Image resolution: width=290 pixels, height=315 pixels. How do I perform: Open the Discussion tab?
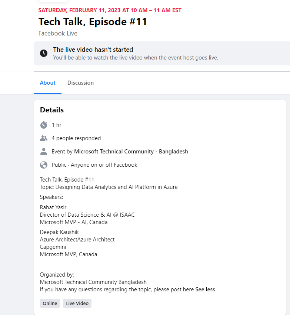coord(80,83)
